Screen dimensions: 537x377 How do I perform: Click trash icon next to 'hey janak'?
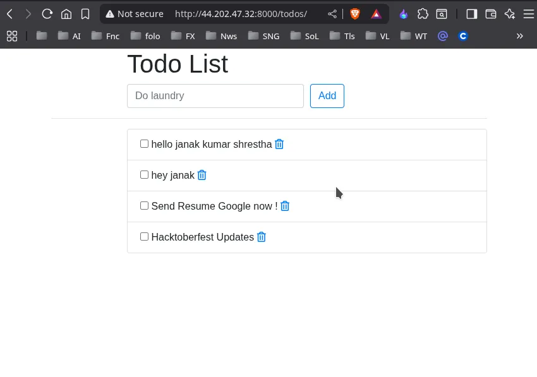(202, 175)
